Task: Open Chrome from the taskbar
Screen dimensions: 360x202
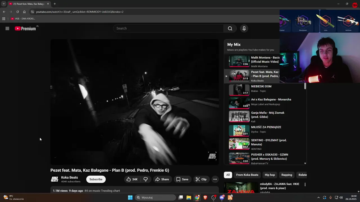Action: (x=197, y=198)
